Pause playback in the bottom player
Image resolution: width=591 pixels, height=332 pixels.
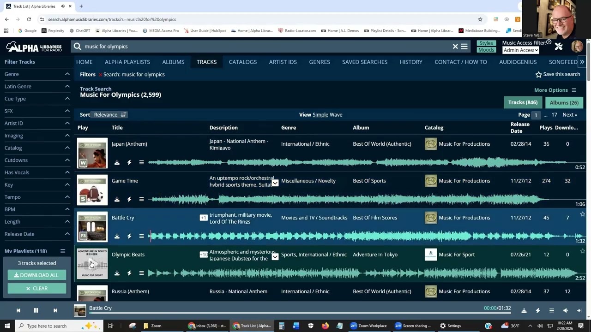[36, 310]
